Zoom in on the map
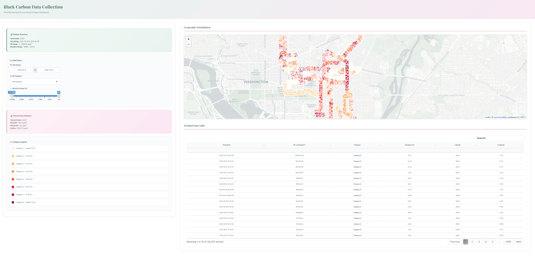This screenshot has width=535, height=269. coord(188,39)
